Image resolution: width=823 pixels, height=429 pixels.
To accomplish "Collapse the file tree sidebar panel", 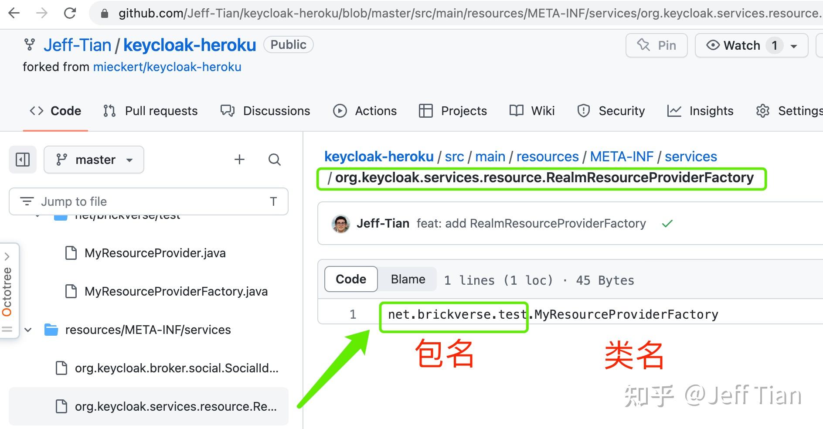I will coord(22,160).
